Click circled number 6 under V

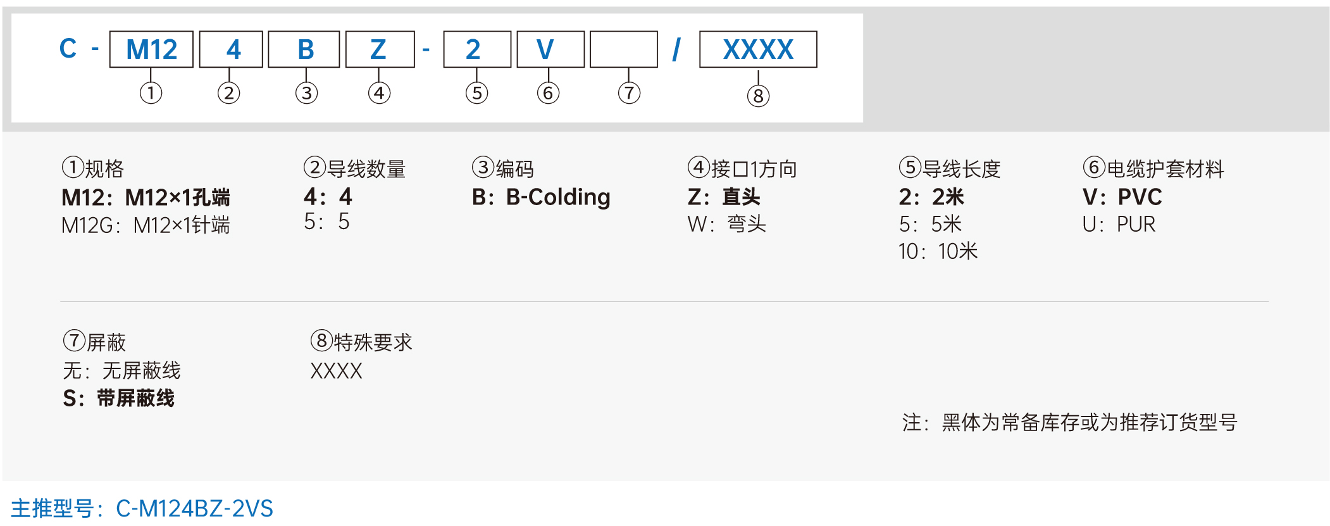(x=548, y=93)
